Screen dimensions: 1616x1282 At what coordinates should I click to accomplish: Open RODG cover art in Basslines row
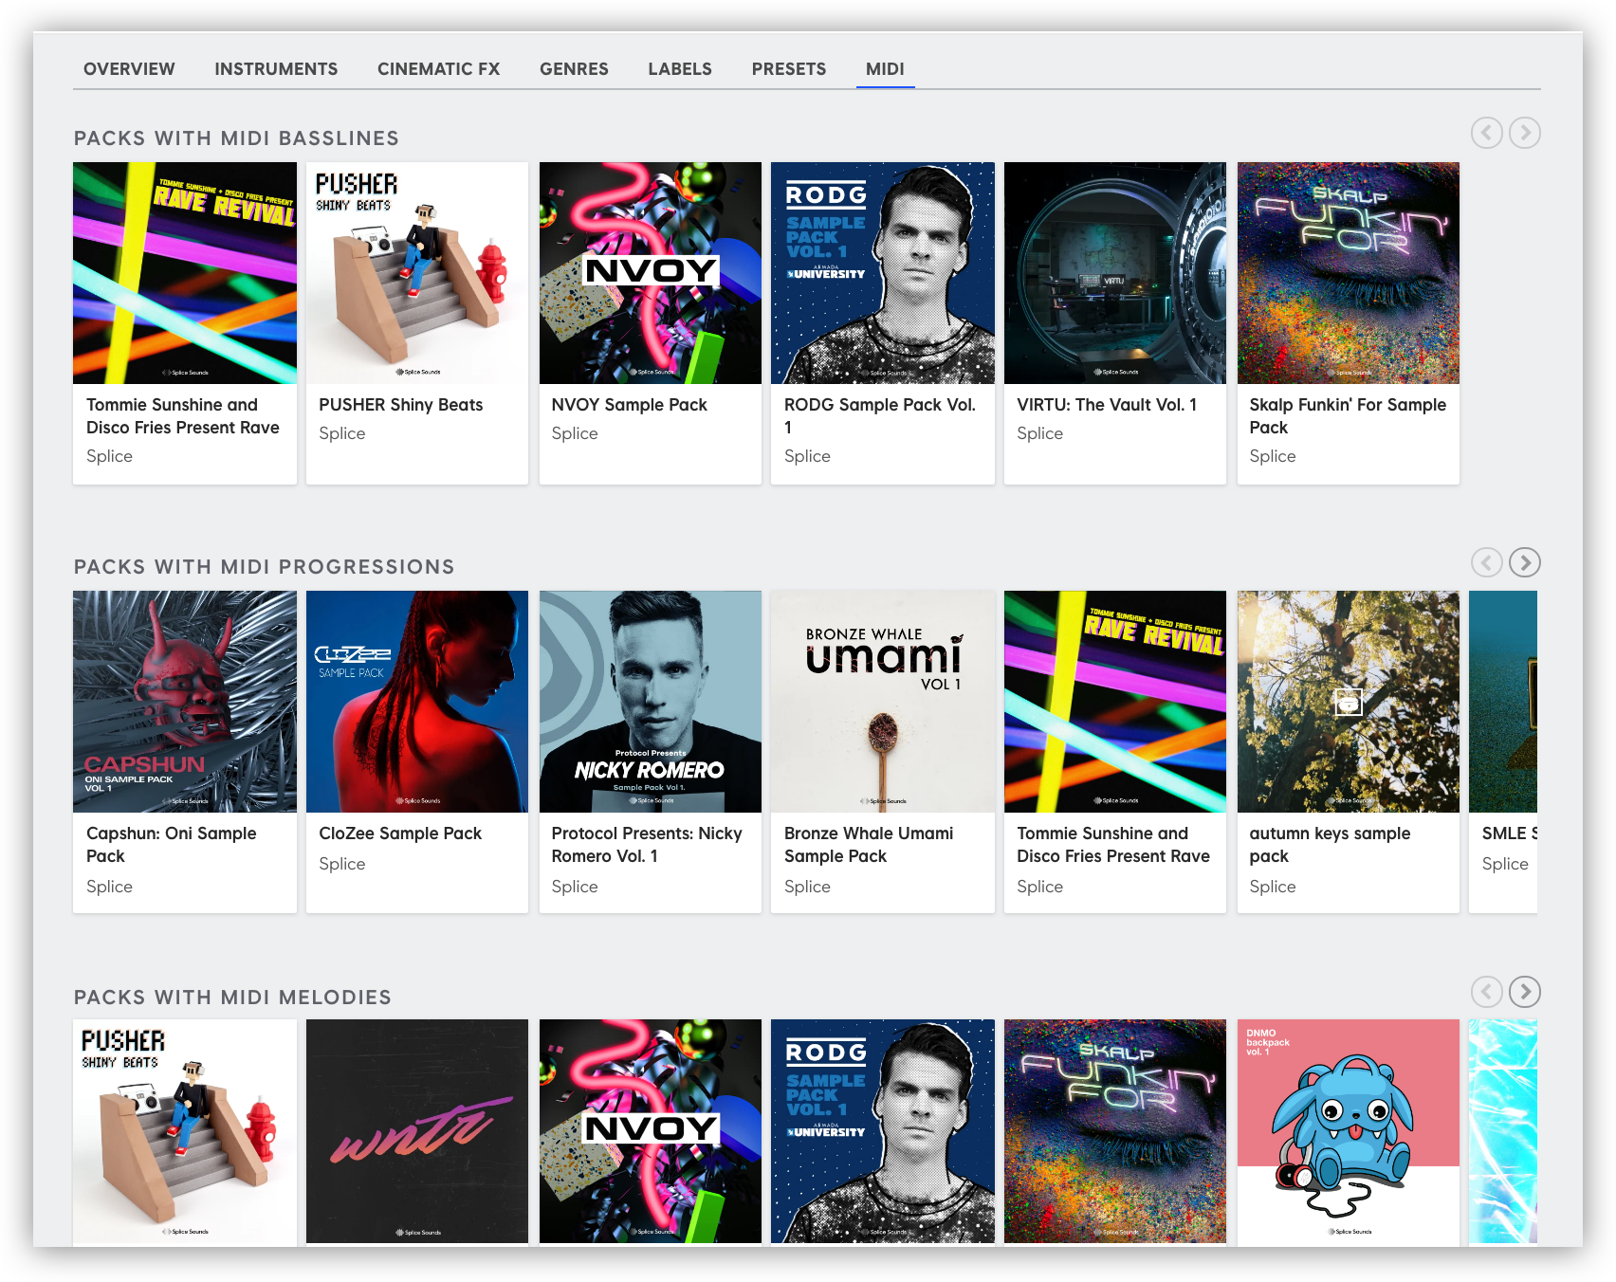tap(883, 273)
